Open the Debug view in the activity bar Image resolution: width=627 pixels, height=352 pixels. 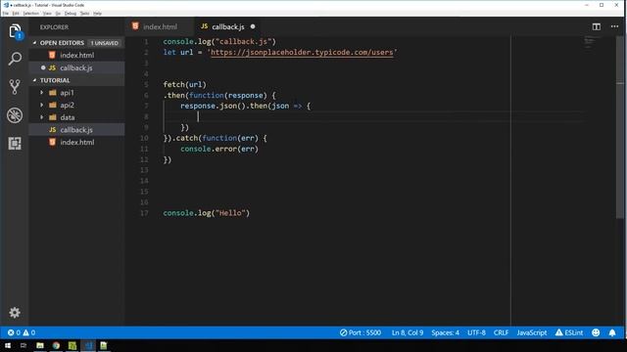(x=15, y=115)
